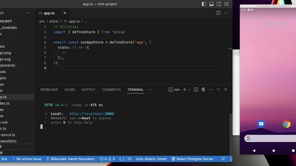Toggle secondary sidebar layout icon in title bar
The image size is (296, 166).
219,4
